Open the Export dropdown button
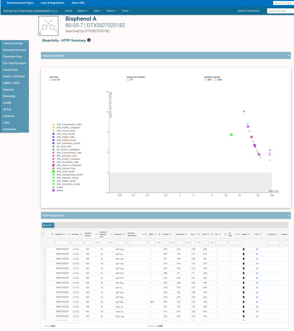Screen dimensions: 294x331 click(48, 225)
